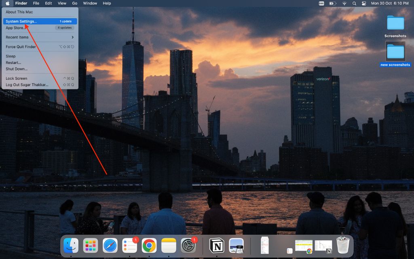Viewport: 414px width, 259px height.
Task: Click the Wi-Fi status icon
Action: 344,3
